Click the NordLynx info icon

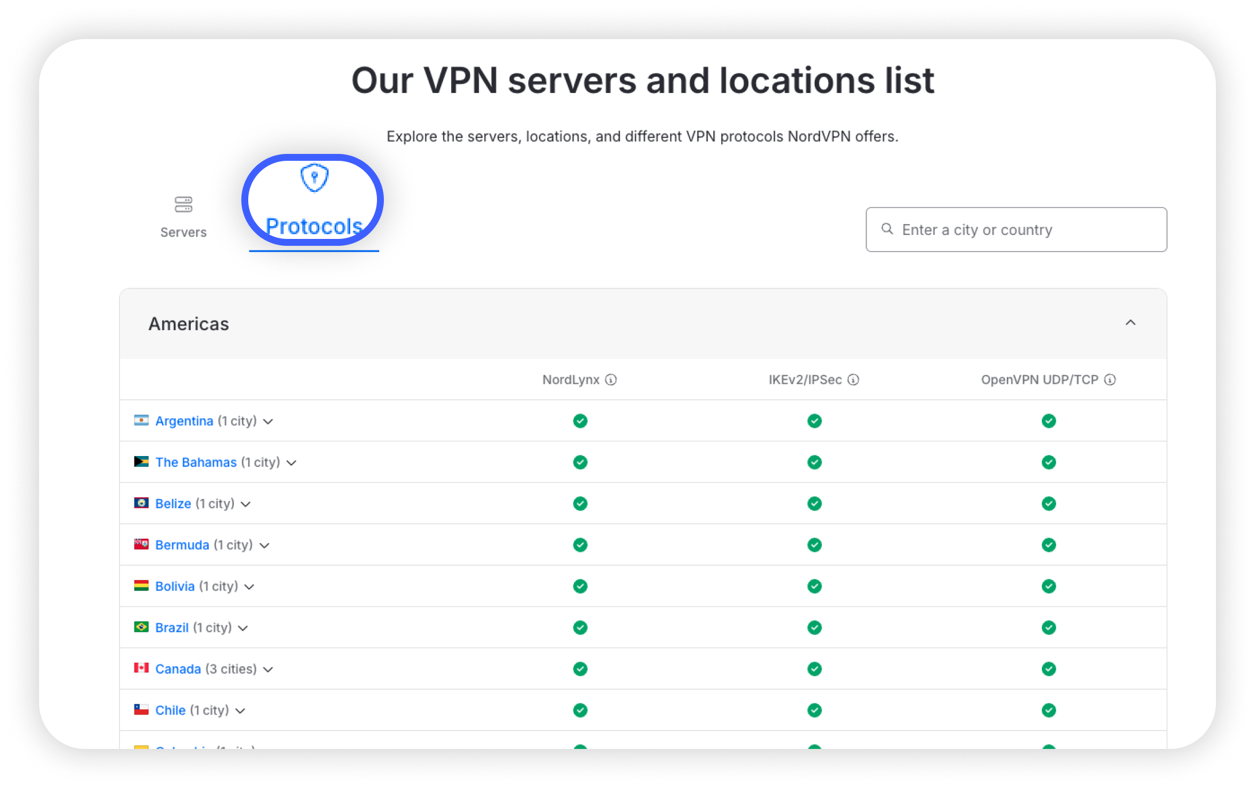611,380
